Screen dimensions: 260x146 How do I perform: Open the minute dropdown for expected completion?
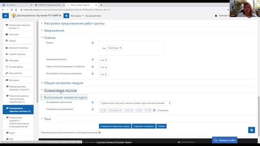point(148,110)
